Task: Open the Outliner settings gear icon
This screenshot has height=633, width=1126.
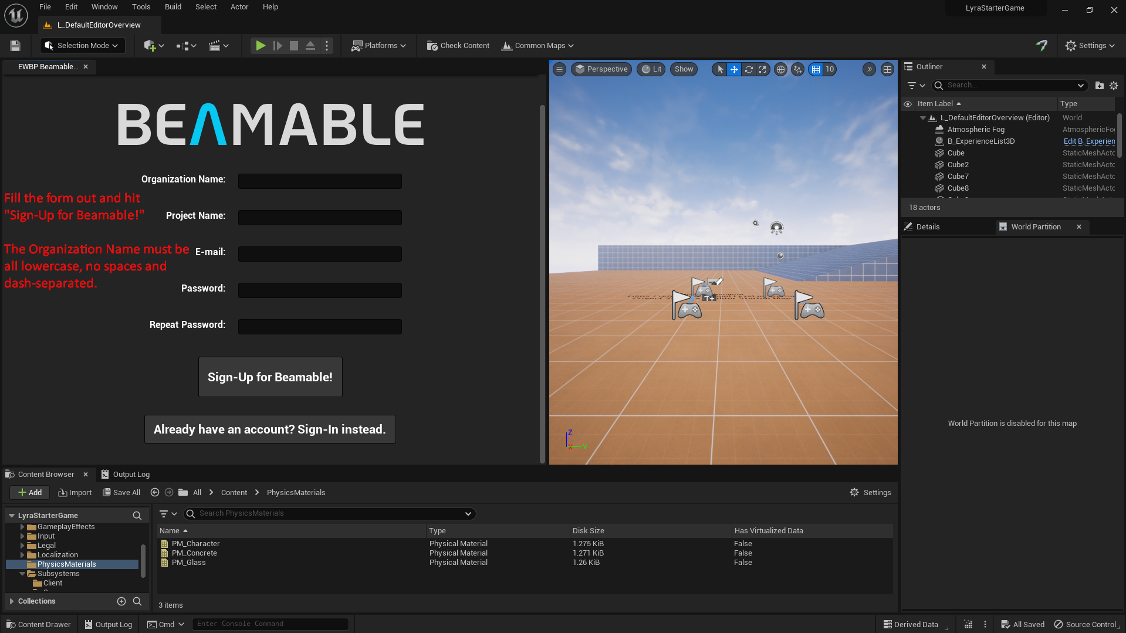Action: [x=1114, y=85]
